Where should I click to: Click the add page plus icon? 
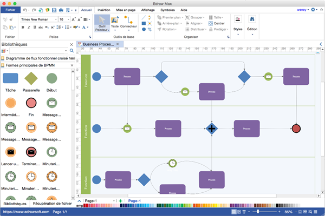point(120,201)
